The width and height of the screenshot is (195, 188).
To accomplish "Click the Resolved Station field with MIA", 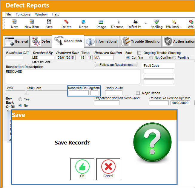I will (104, 58).
